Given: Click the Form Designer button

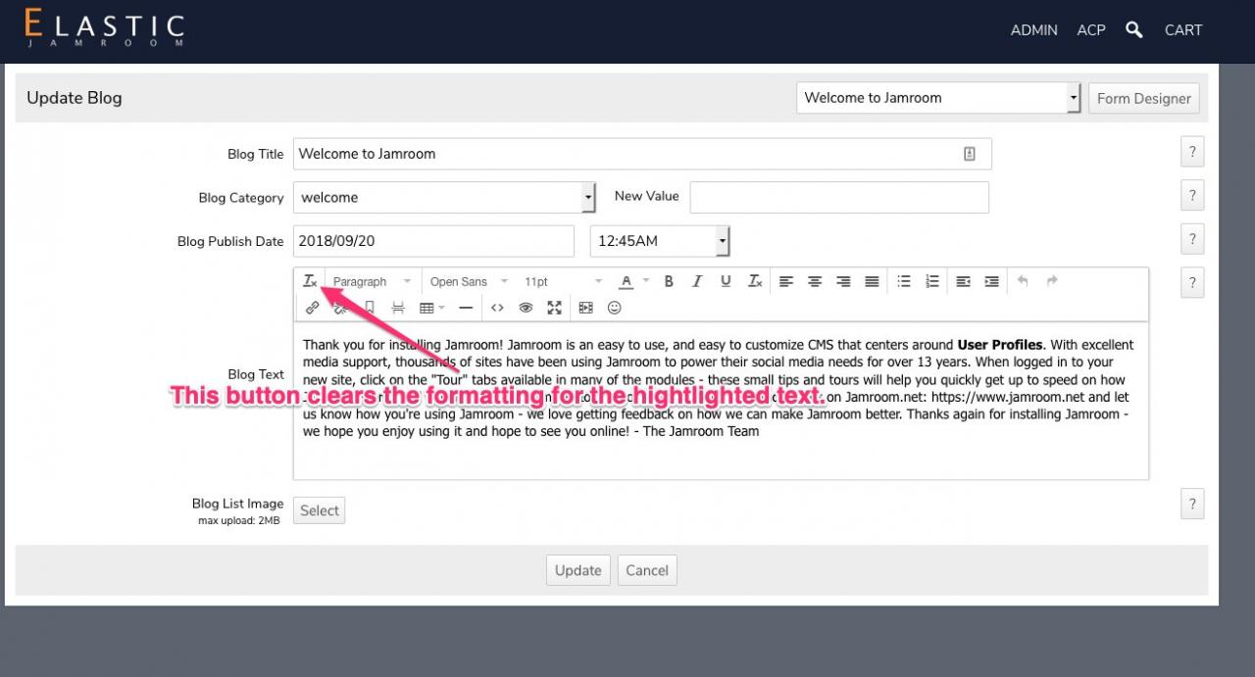Looking at the screenshot, I should [1144, 98].
